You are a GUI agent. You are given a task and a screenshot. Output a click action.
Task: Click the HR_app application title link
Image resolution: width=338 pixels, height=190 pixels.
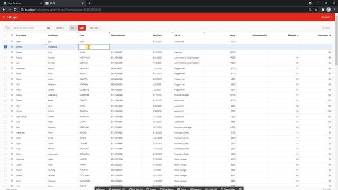(13, 17)
